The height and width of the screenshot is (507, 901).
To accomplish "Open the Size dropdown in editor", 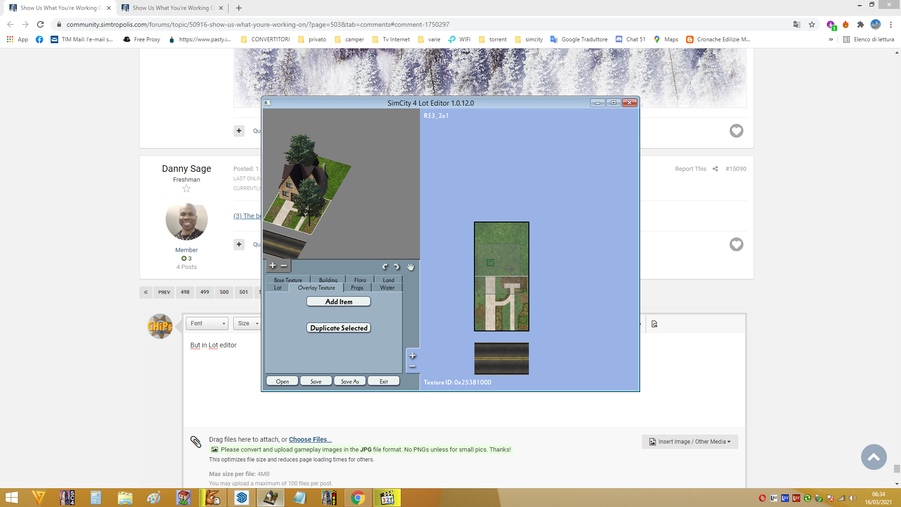I will coord(247,323).
